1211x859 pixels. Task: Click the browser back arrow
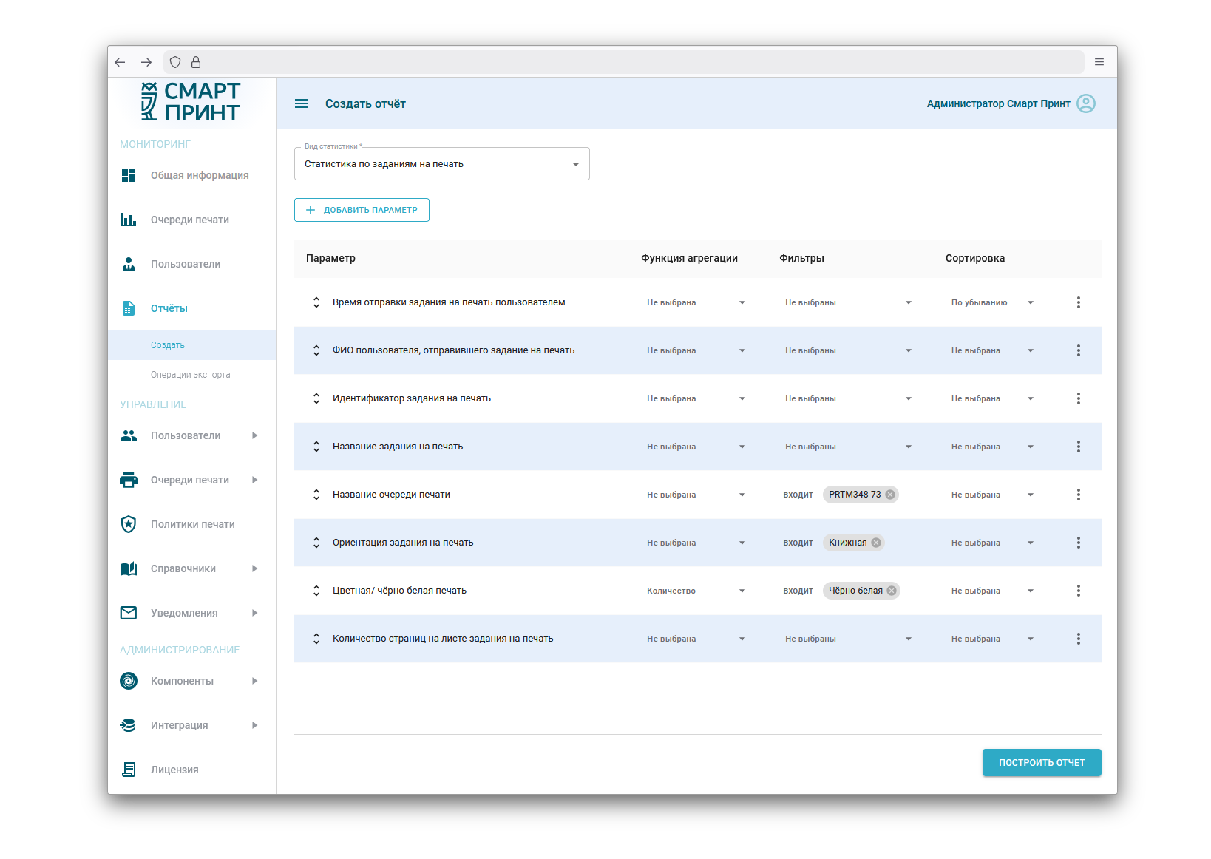click(x=121, y=62)
